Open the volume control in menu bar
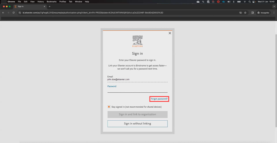The height and width of the screenshot is (143, 277). (x=229, y=1)
